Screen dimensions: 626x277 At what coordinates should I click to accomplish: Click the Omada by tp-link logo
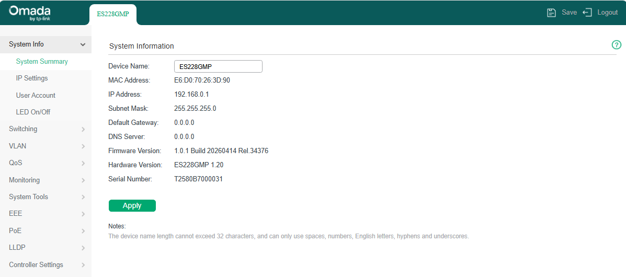[x=29, y=13]
